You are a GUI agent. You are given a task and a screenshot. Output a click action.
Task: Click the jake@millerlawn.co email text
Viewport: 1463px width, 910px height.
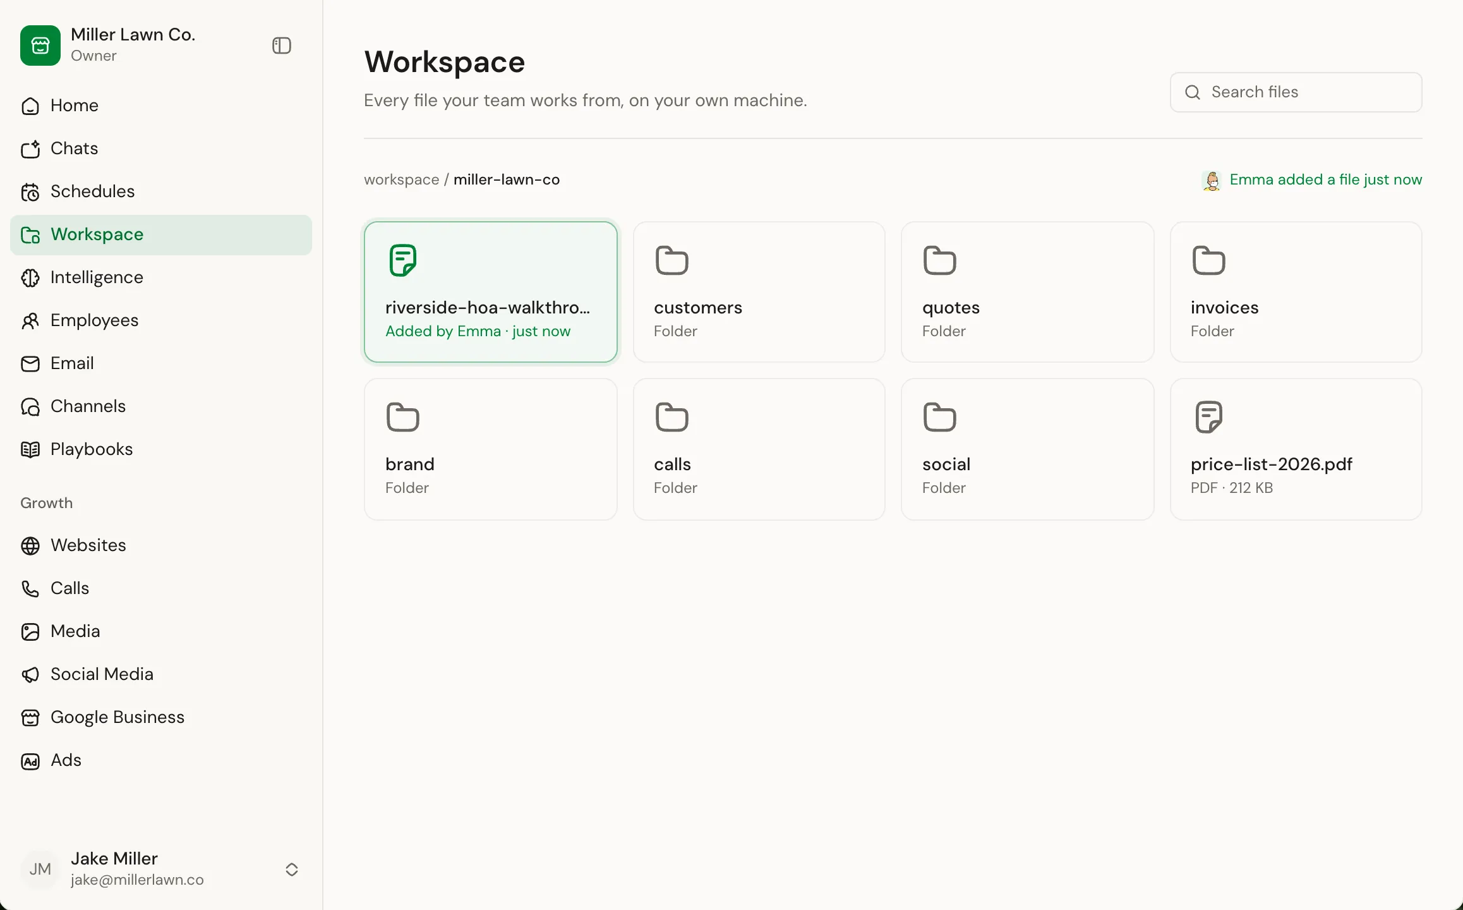tap(137, 880)
